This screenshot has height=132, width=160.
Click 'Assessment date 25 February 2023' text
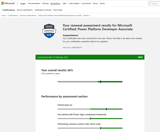coord(53,57)
